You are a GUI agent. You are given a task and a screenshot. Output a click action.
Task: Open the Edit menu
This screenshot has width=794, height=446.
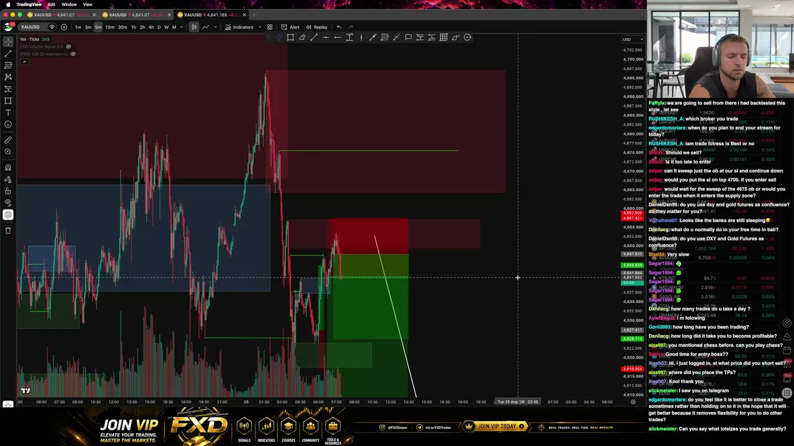(x=51, y=4)
